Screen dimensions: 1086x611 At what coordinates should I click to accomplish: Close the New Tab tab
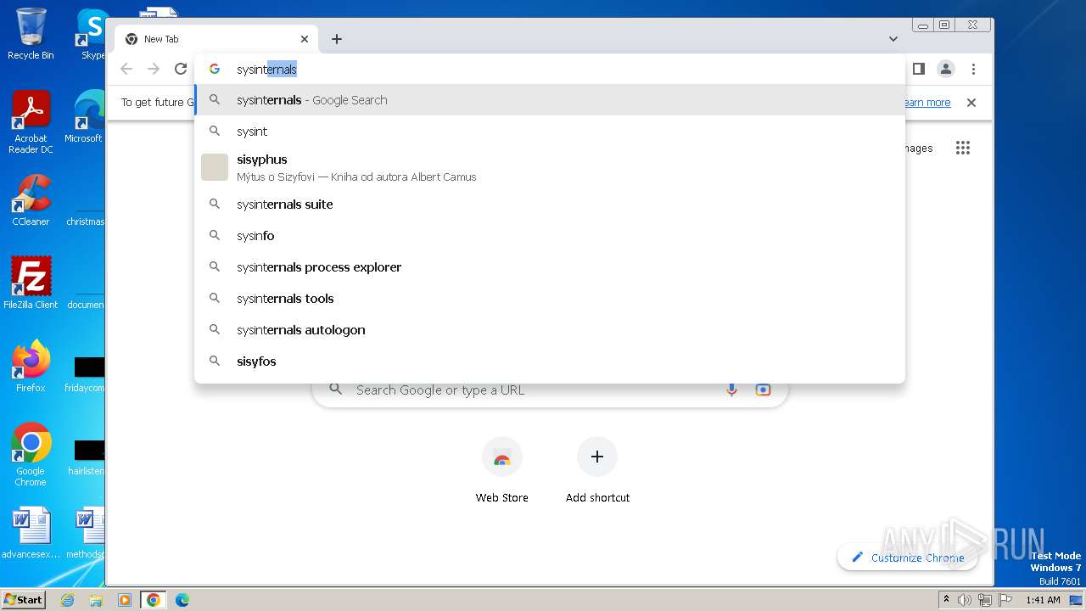pos(305,39)
